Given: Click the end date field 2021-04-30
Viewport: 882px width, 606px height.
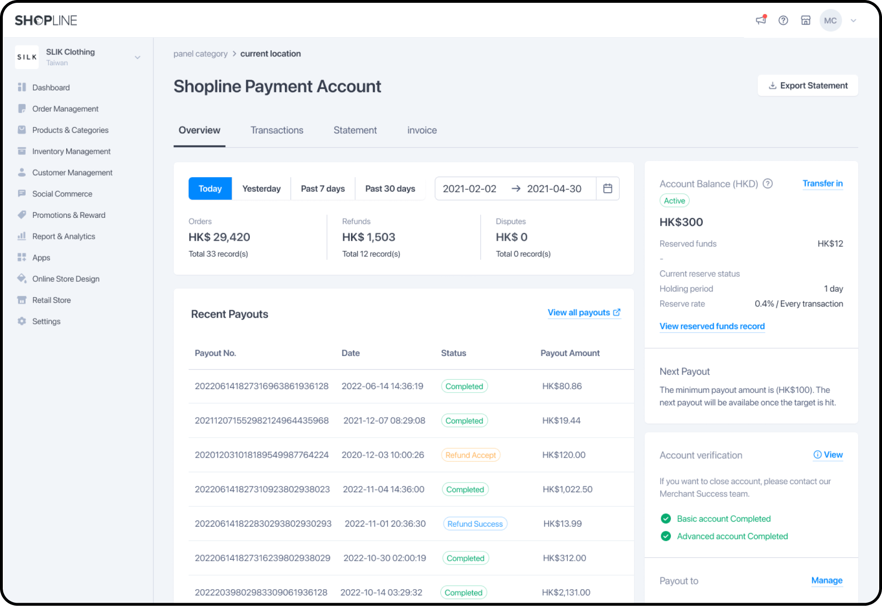Looking at the screenshot, I should 554,188.
